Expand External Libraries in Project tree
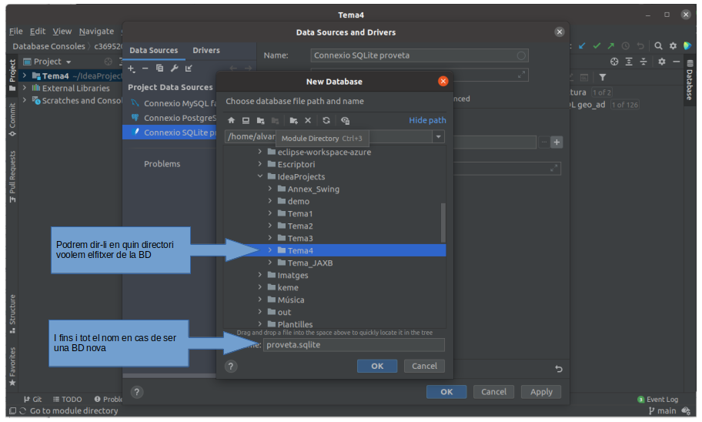 coord(25,88)
